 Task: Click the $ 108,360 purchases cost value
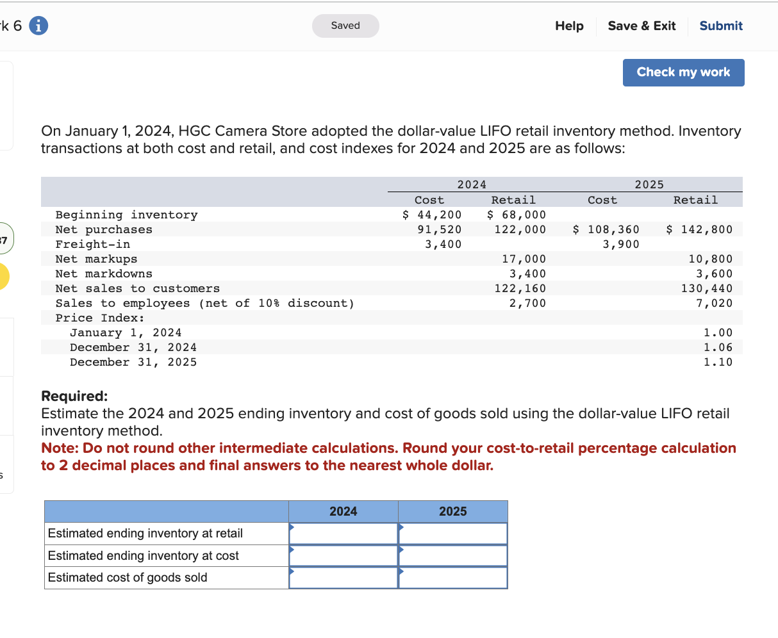606,229
